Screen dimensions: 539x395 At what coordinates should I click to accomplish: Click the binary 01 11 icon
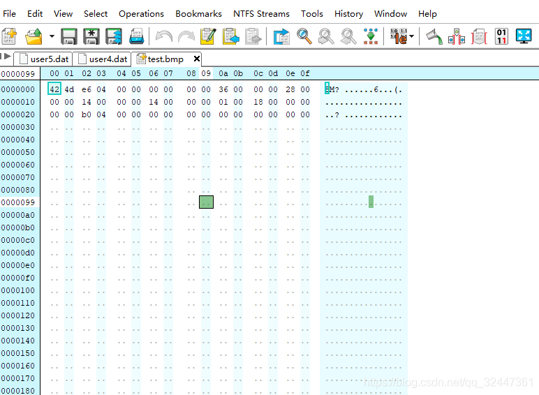pyautogui.click(x=501, y=36)
